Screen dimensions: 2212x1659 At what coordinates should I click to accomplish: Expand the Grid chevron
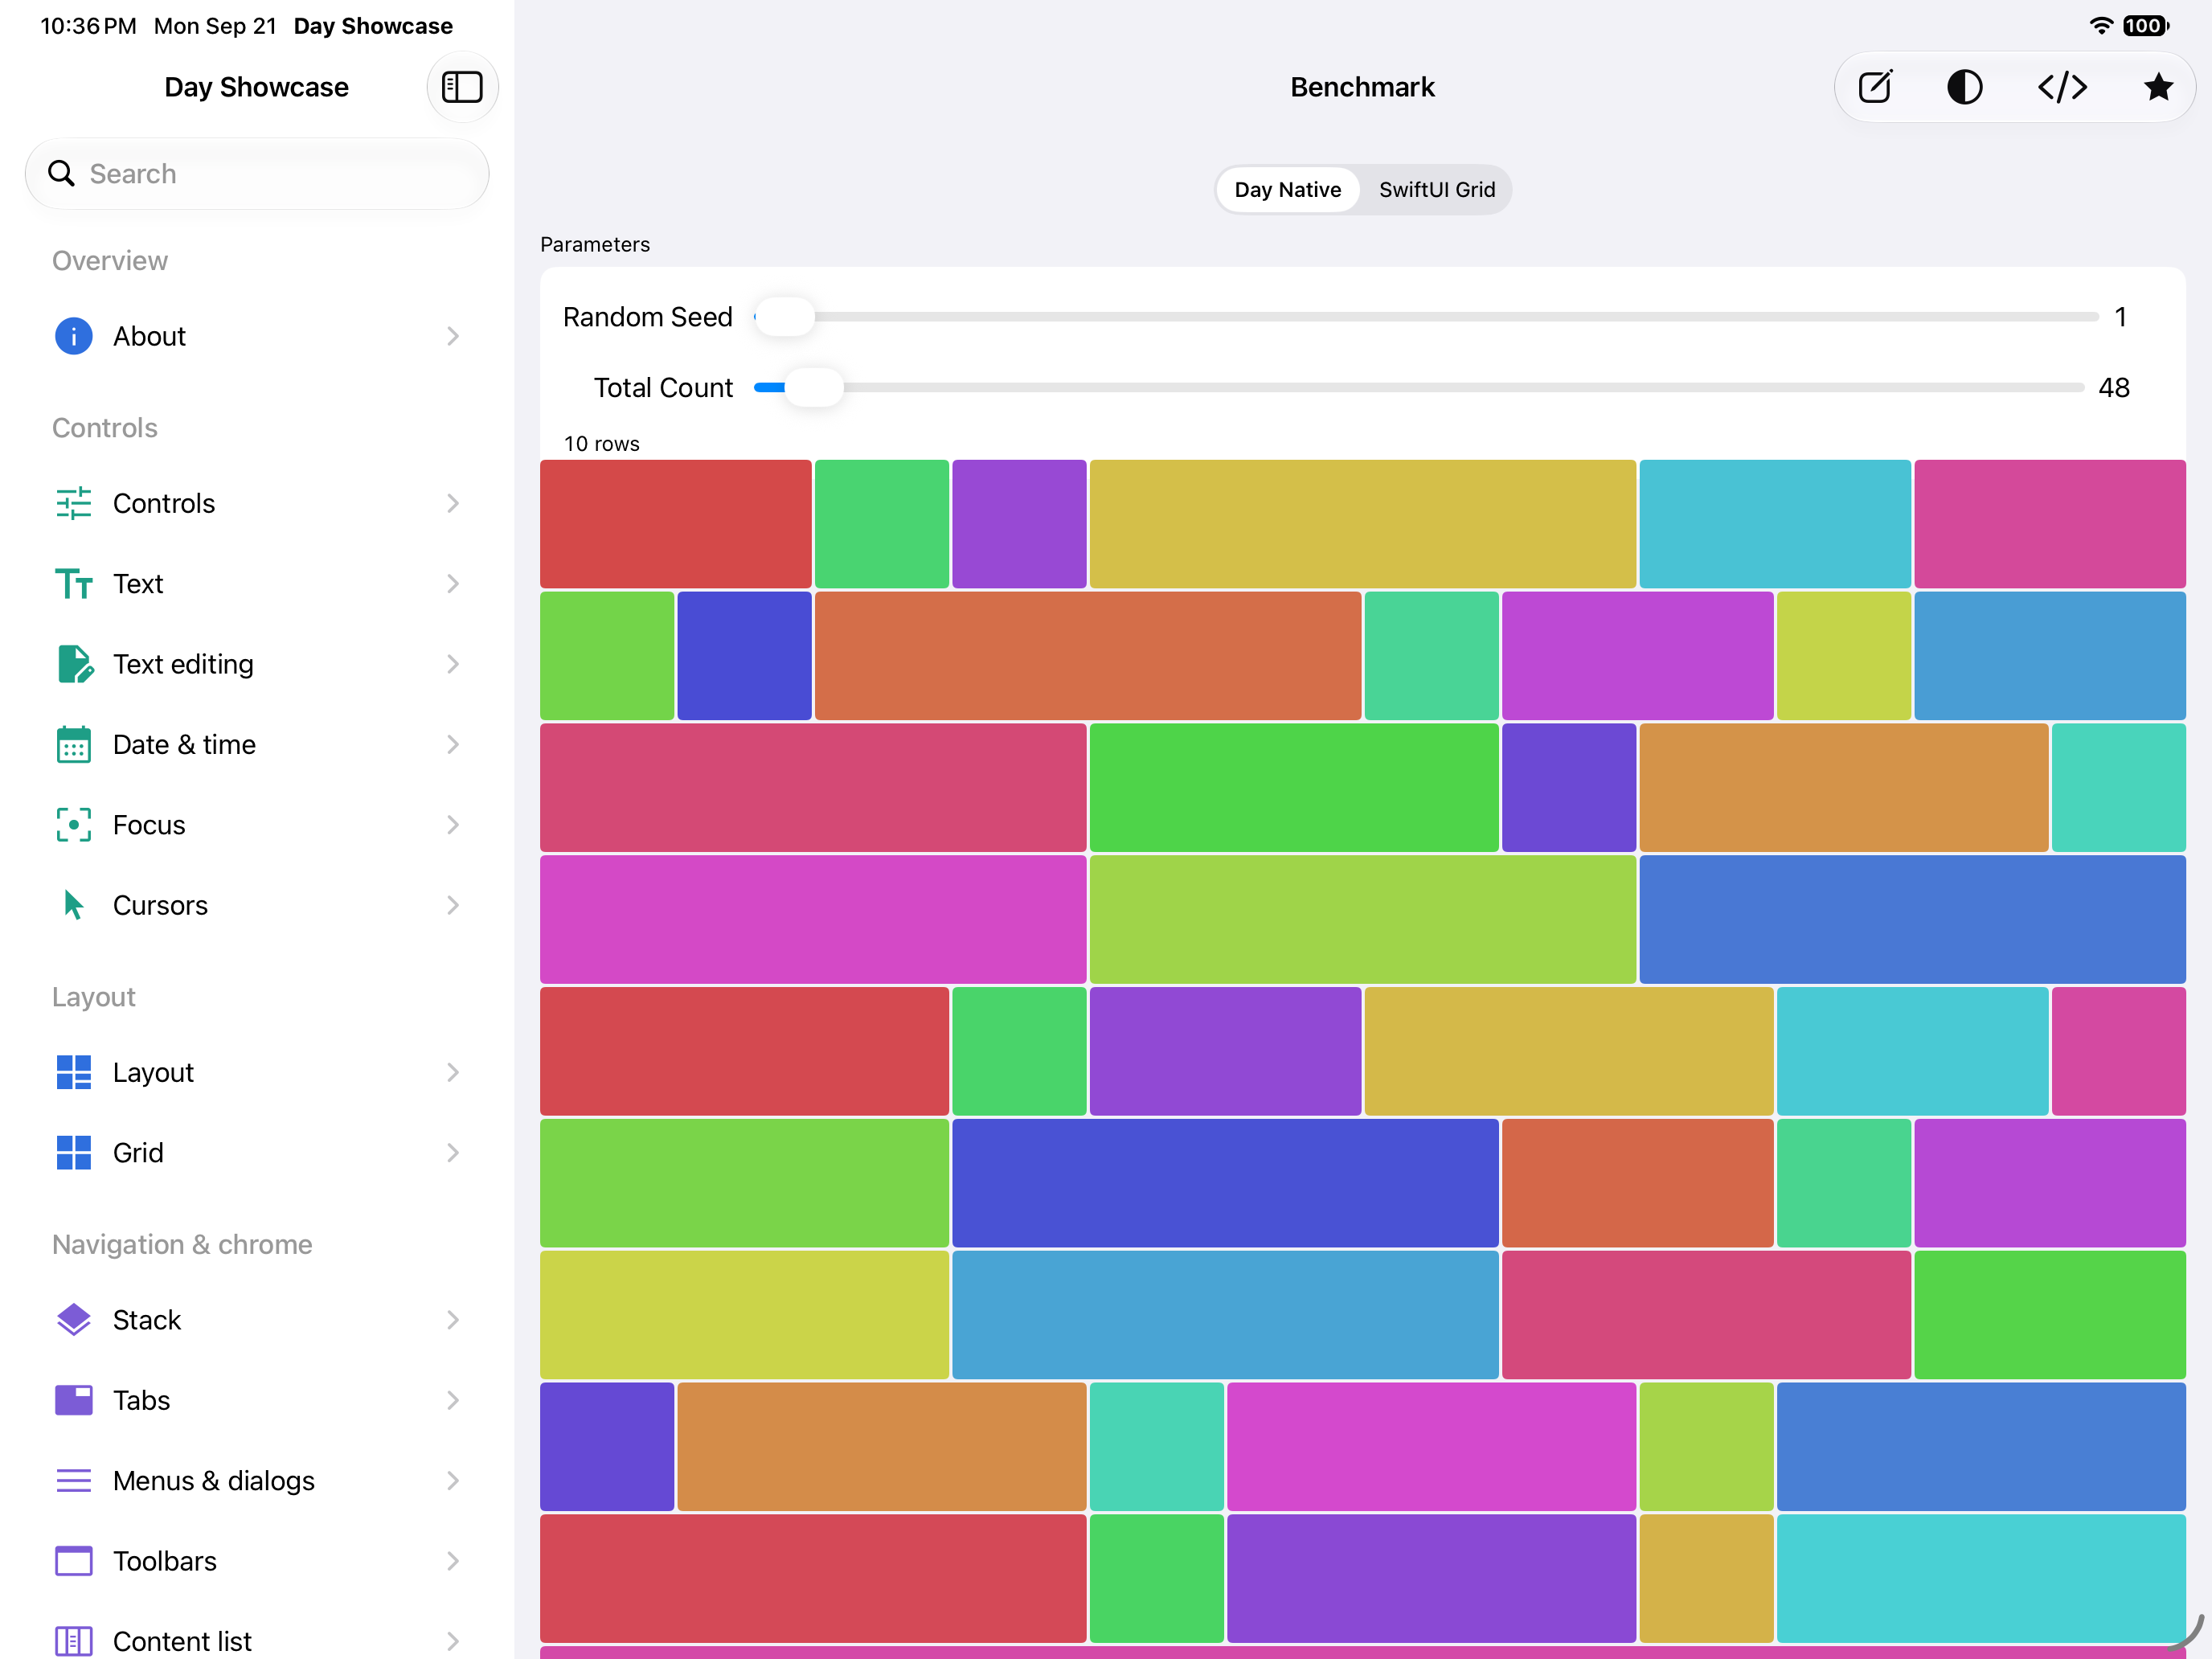(x=453, y=1152)
